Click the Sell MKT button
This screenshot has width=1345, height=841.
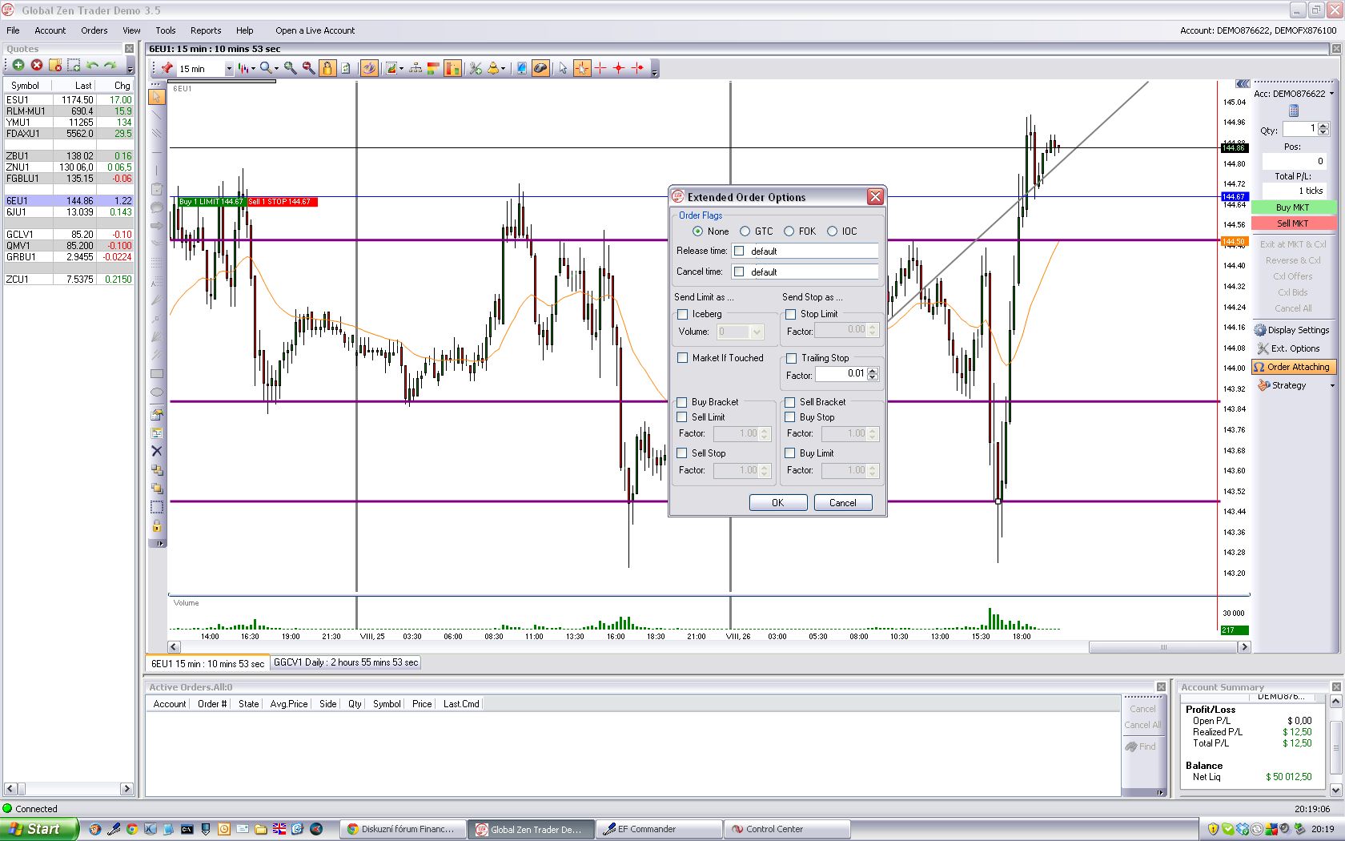click(1293, 223)
